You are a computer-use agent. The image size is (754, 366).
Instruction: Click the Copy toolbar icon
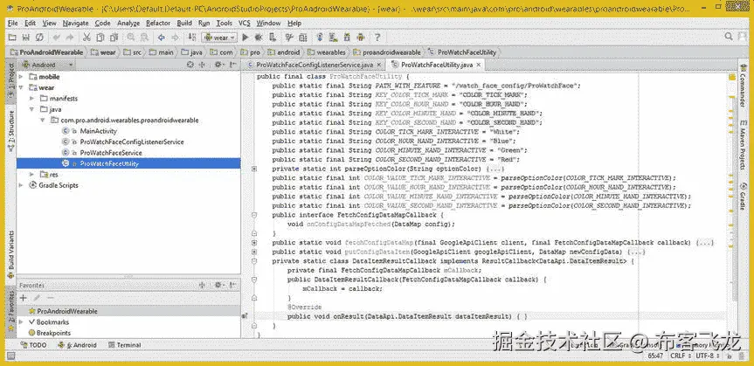coord(100,37)
